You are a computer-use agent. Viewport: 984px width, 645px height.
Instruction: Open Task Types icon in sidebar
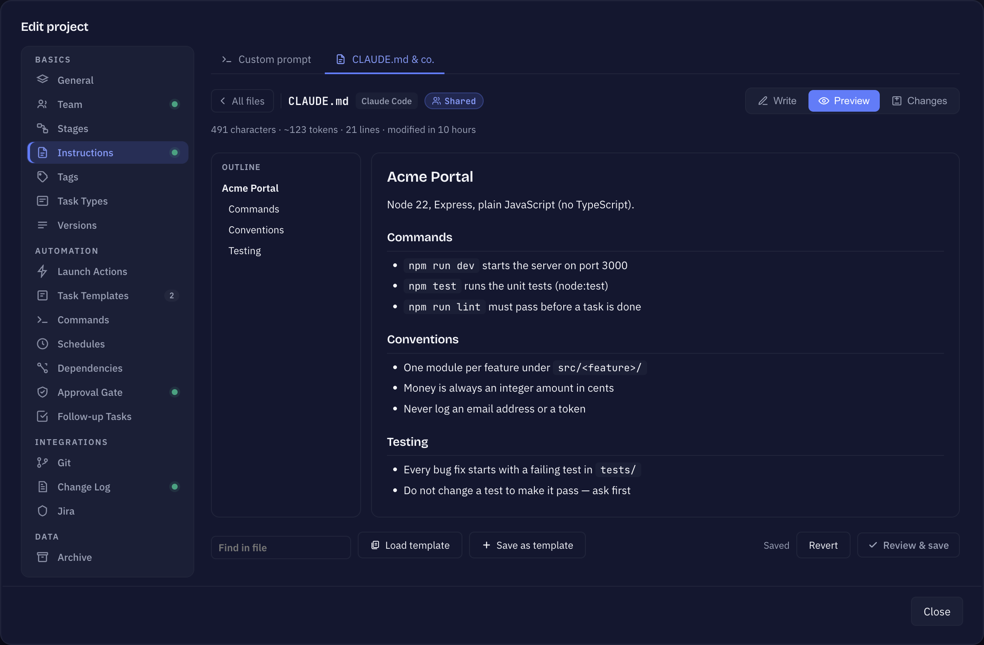tap(43, 200)
